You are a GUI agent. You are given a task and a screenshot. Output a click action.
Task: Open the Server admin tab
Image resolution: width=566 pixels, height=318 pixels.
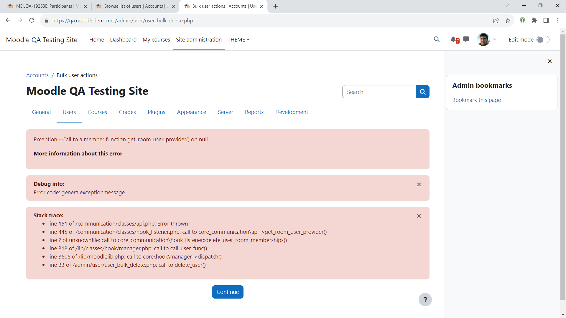226,112
